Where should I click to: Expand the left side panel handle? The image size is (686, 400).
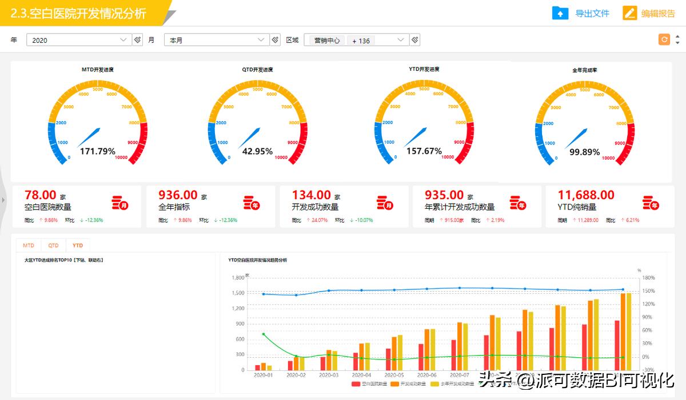pyautogui.click(x=3, y=200)
